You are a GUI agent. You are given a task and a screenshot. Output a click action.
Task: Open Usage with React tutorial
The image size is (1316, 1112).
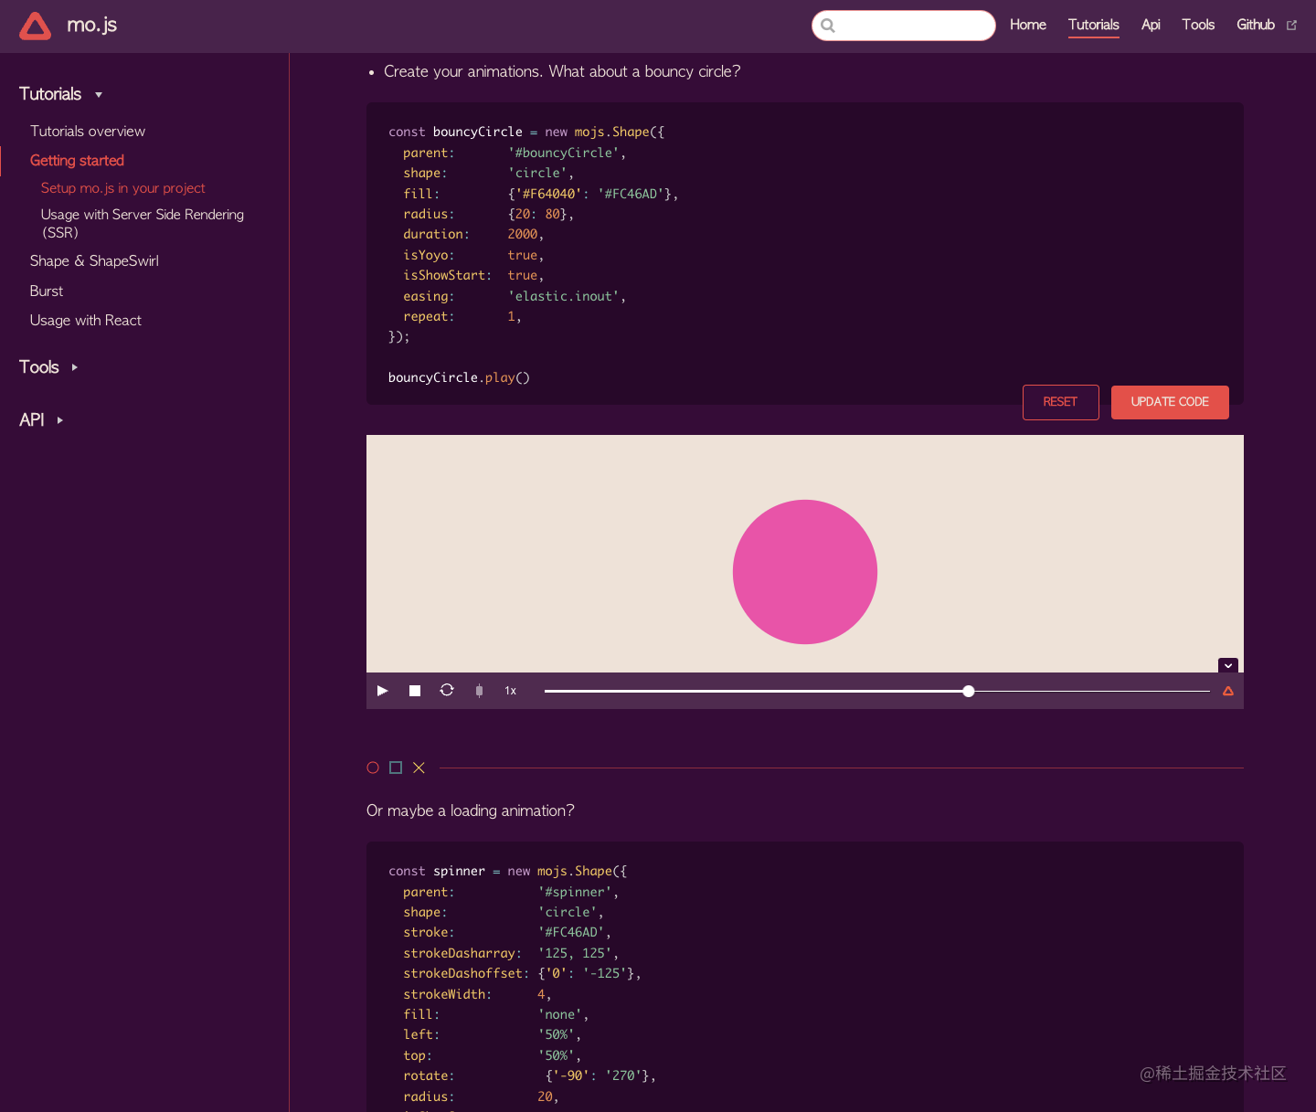[x=86, y=321]
